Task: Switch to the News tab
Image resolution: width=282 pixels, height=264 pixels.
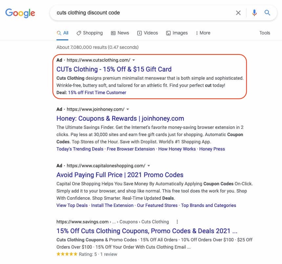Action: [120, 33]
